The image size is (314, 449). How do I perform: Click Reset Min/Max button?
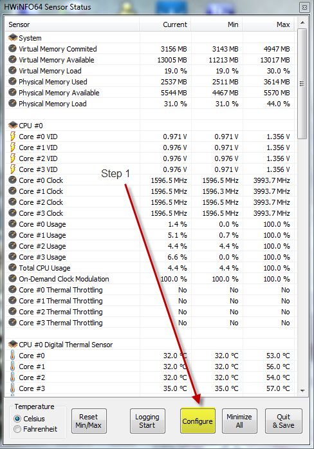pos(89,421)
